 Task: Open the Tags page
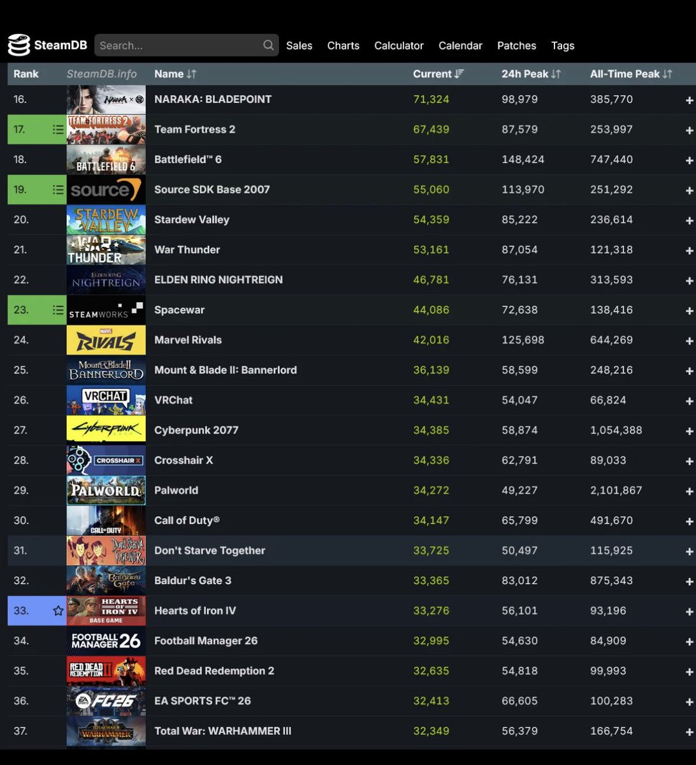[x=563, y=46]
